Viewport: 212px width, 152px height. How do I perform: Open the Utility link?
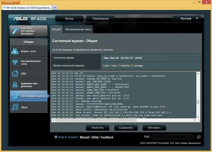point(95,137)
